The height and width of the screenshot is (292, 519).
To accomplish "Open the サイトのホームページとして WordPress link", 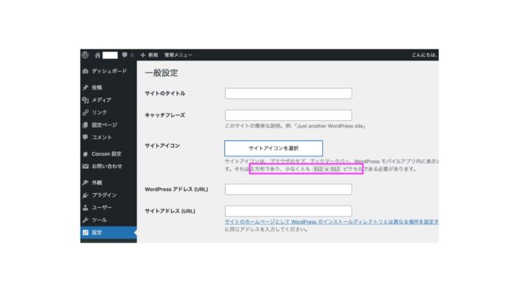I will pyautogui.click(x=332, y=222).
